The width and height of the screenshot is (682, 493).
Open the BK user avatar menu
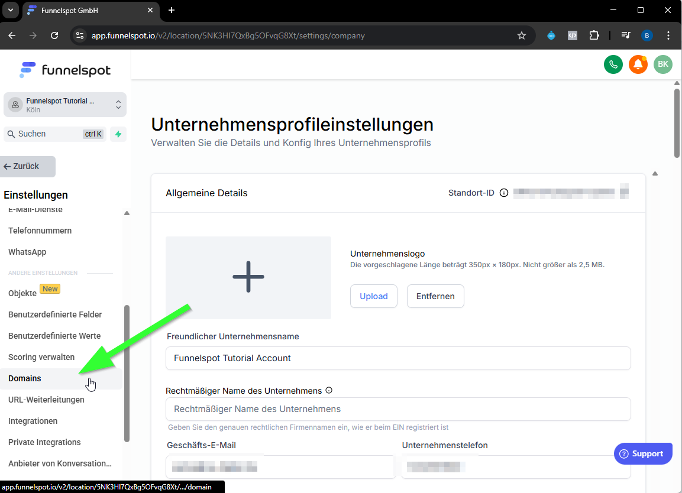(663, 65)
